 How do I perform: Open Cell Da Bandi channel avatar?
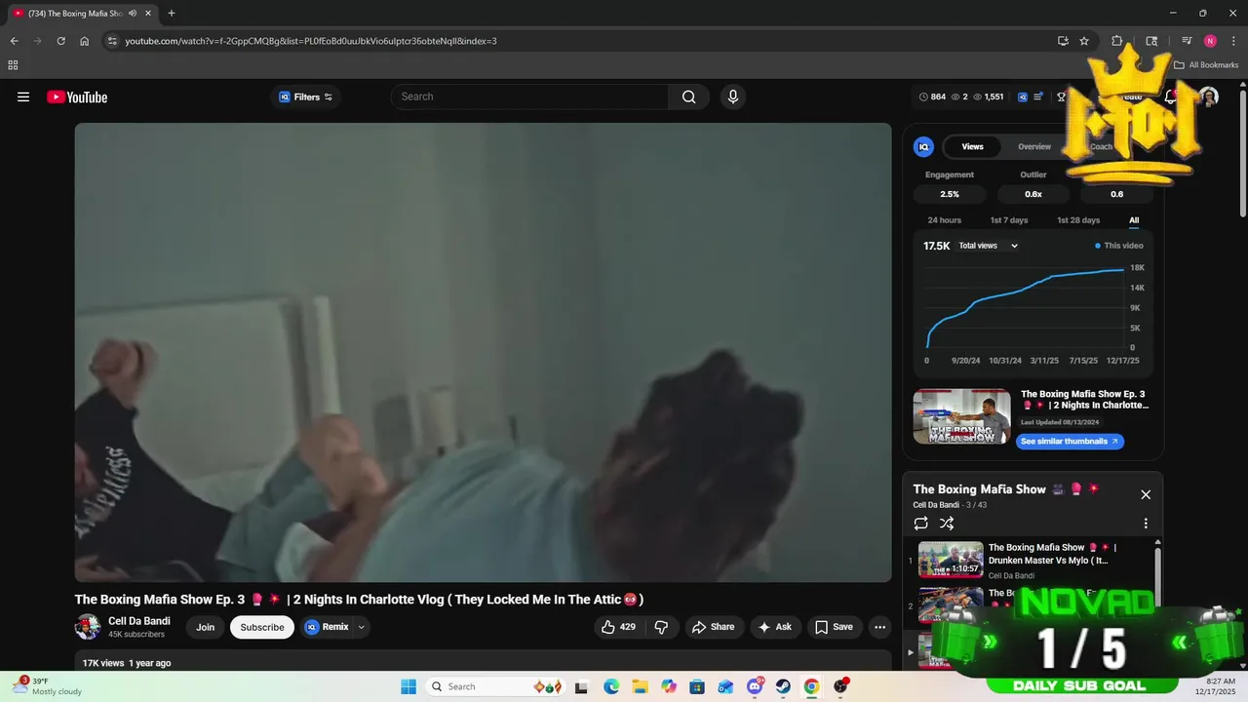88,627
